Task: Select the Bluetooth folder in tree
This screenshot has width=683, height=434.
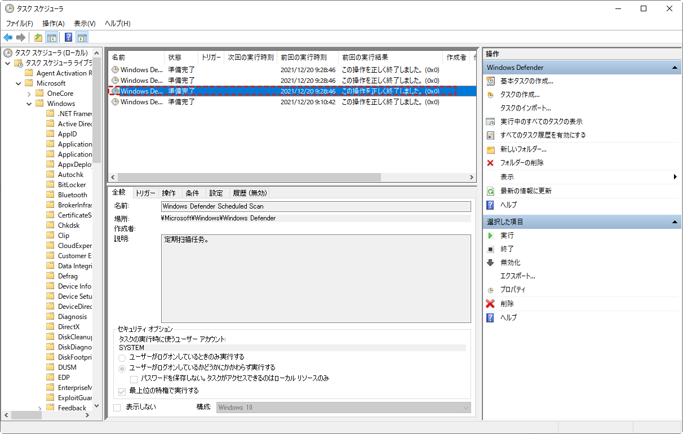Action: (x=73, y=195)
